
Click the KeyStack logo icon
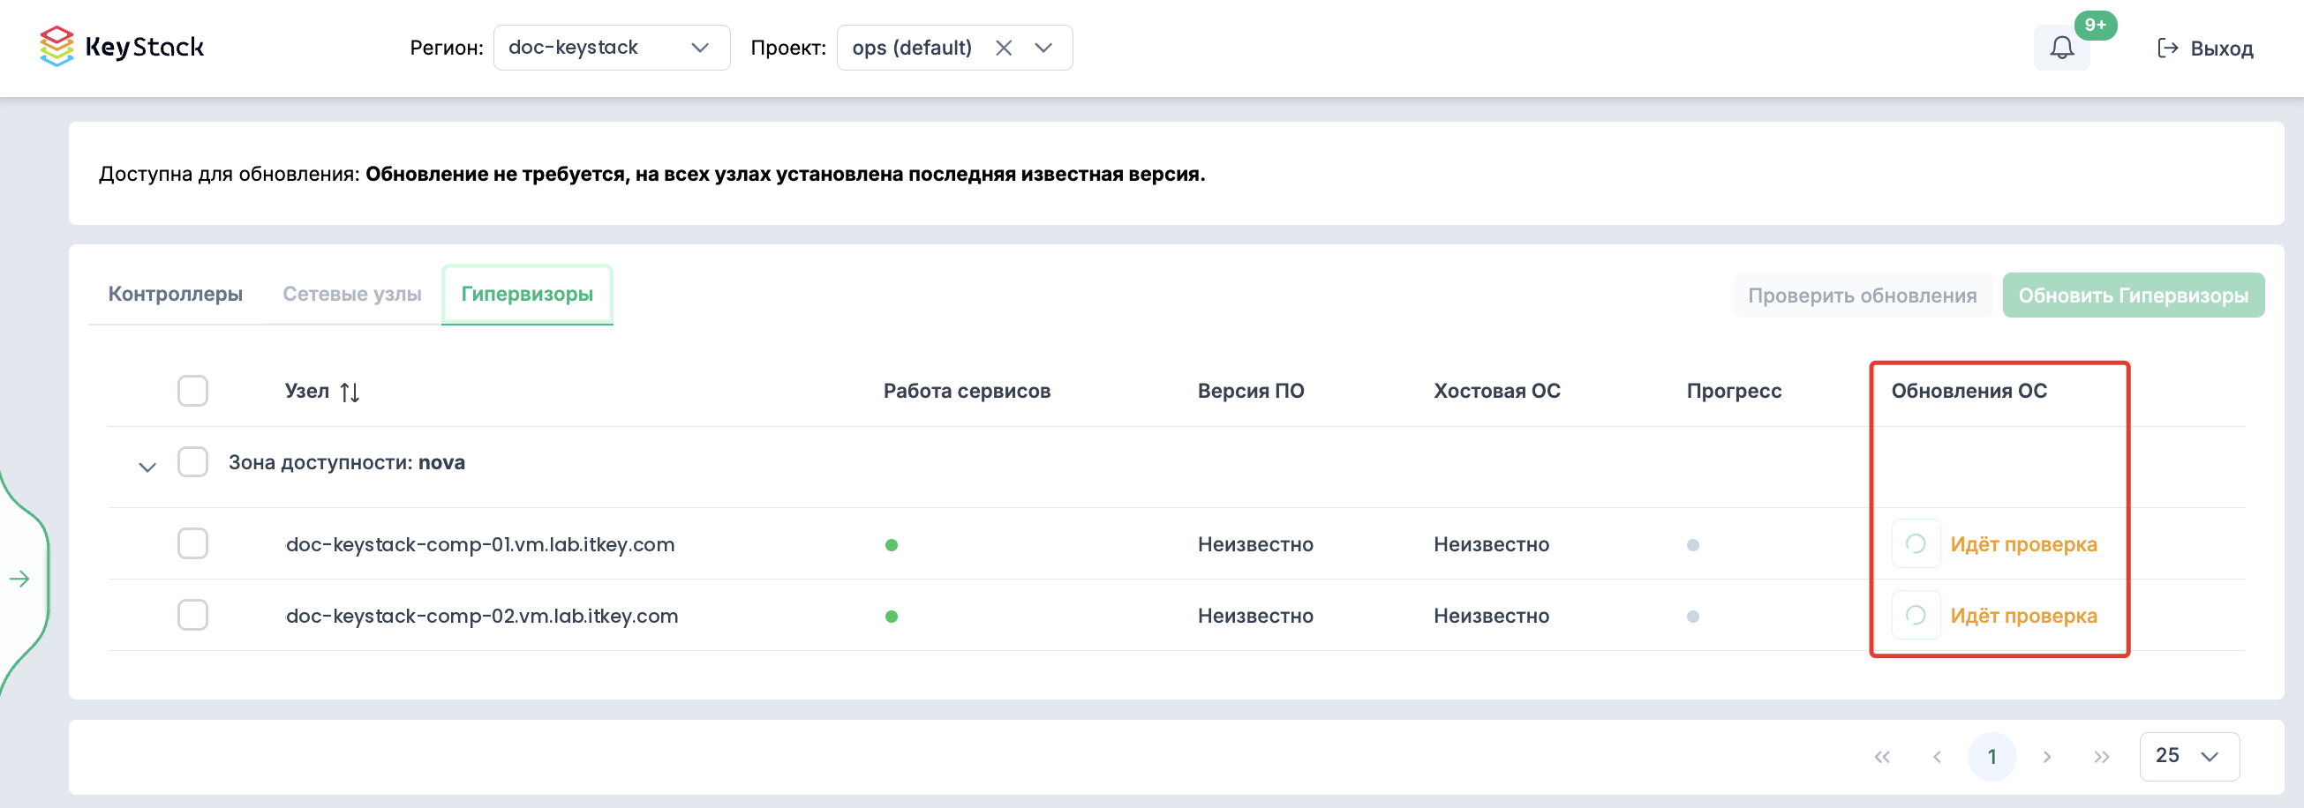click(56, 47)
